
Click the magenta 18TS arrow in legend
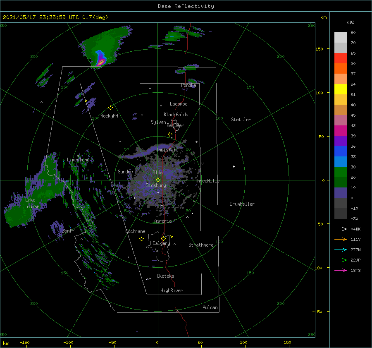point(341,270)
